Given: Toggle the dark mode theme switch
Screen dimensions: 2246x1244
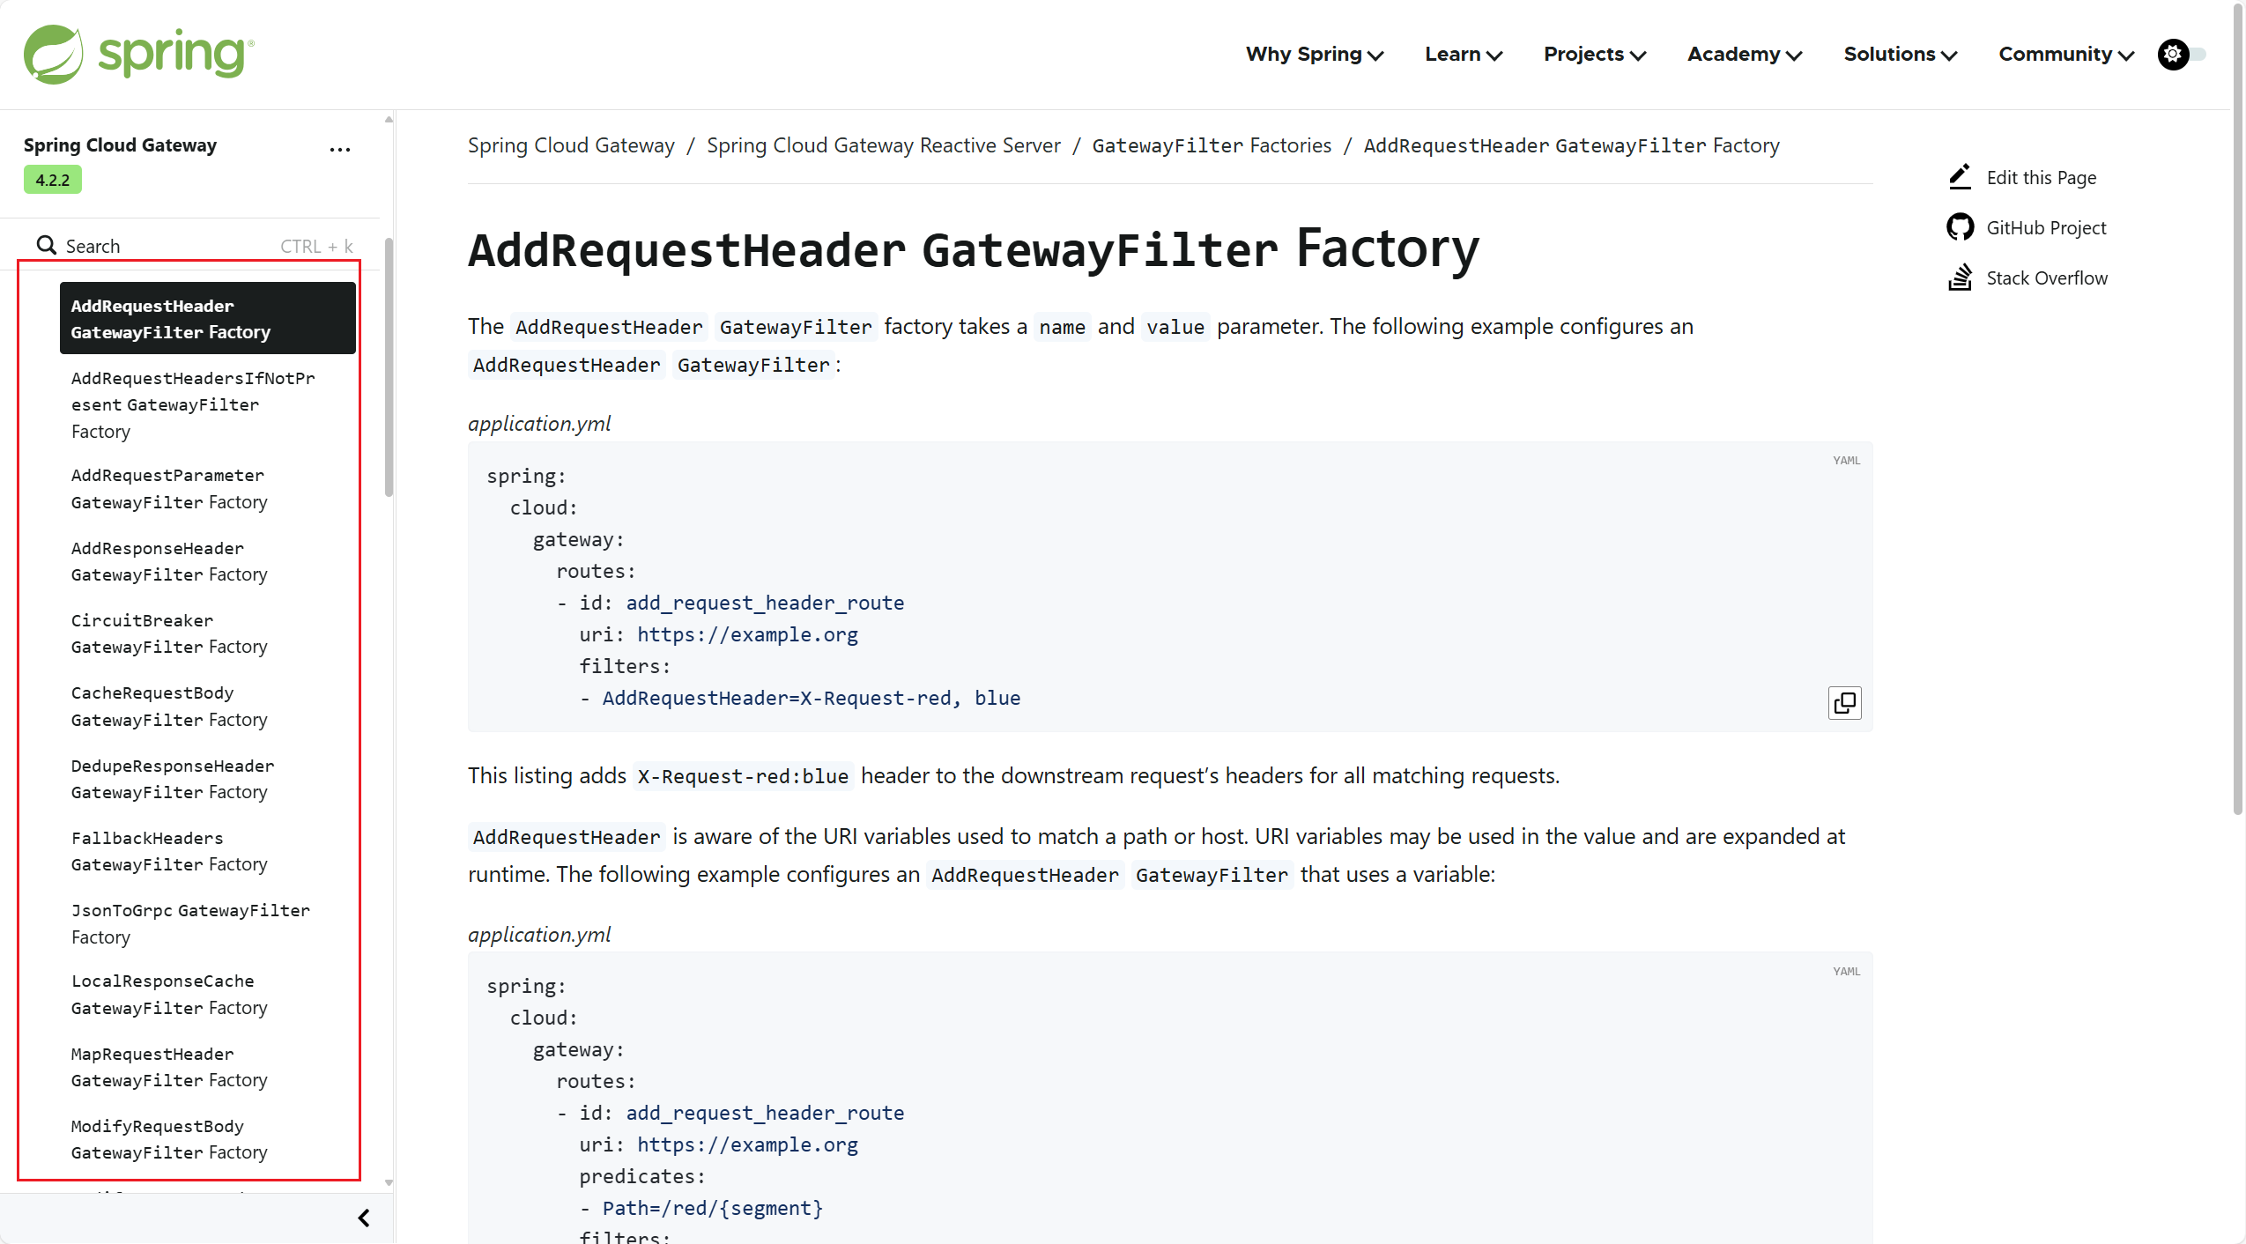Looking at the screenshot, I should tap(2182, 55).
